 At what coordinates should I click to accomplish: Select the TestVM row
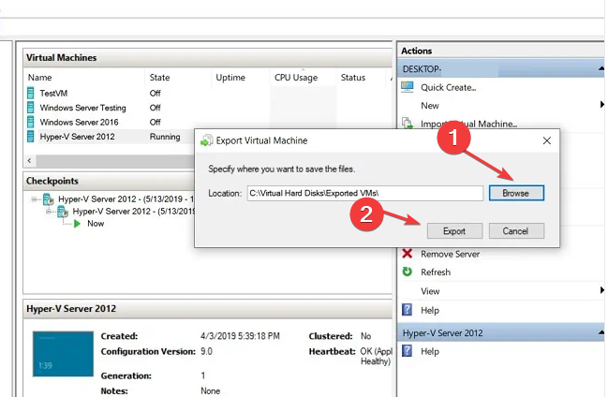click(x=207, y=93)
